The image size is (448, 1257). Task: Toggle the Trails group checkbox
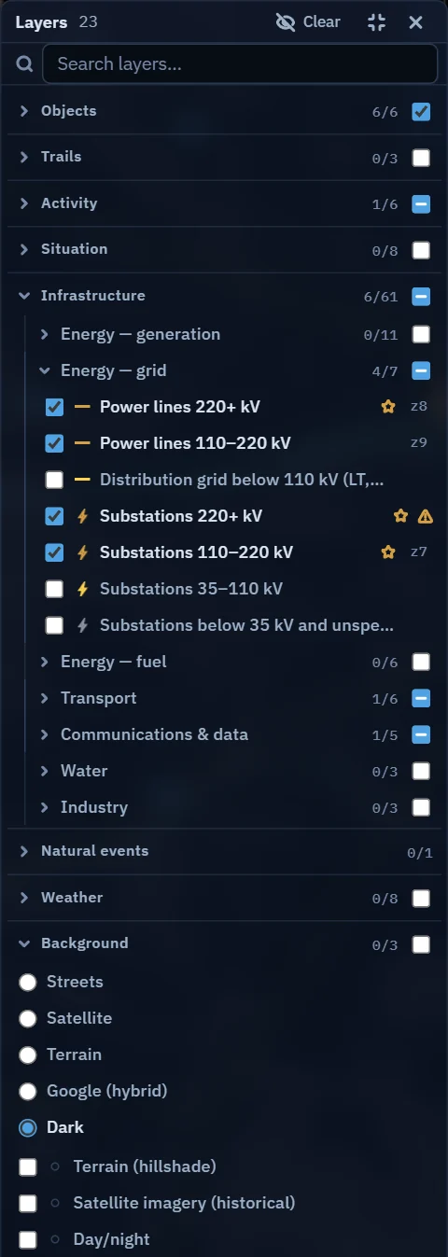click(x=421, y=158)
